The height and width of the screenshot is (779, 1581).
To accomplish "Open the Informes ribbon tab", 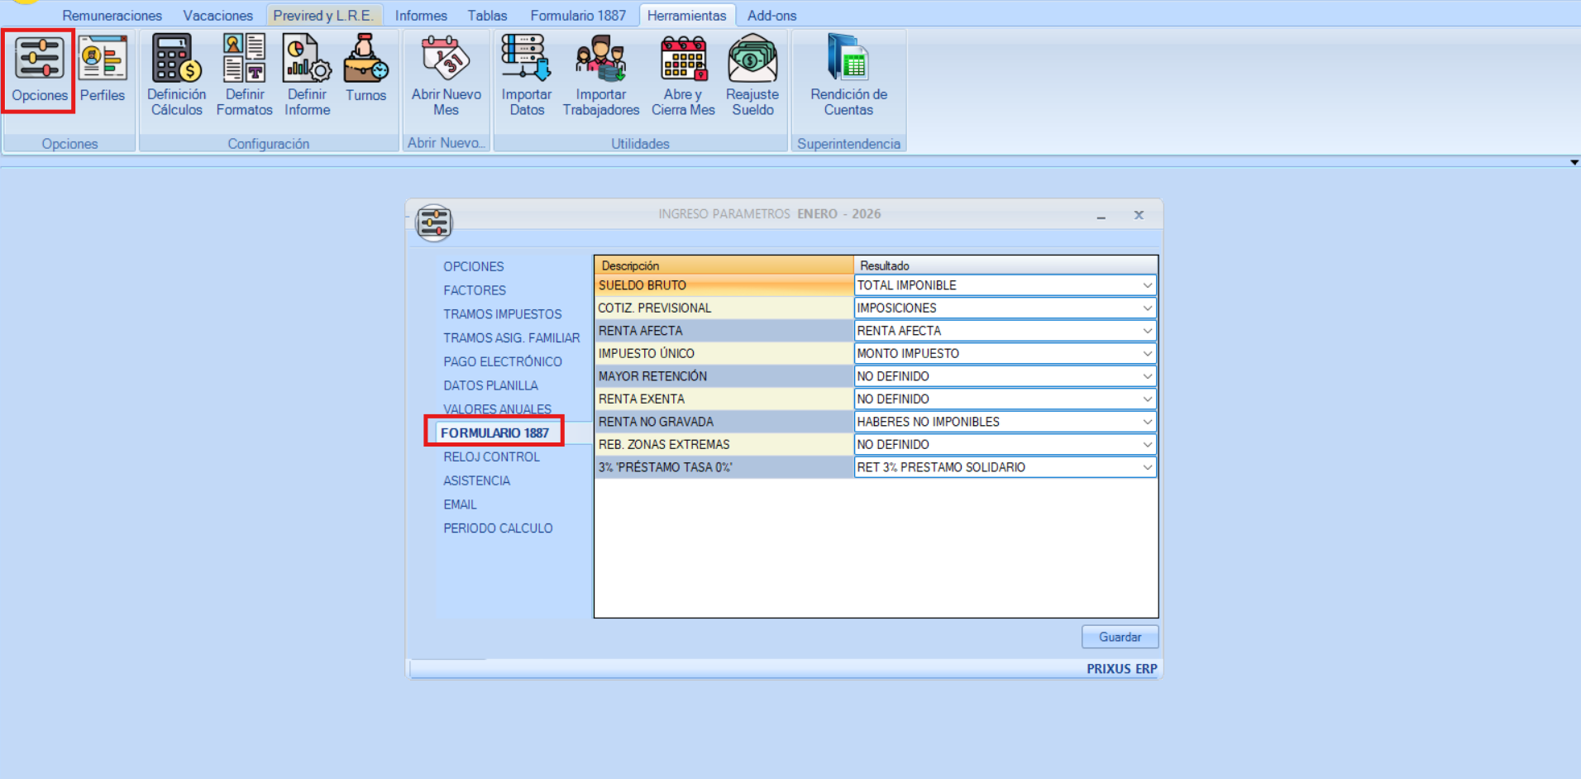I will click(x=420, y=16).
